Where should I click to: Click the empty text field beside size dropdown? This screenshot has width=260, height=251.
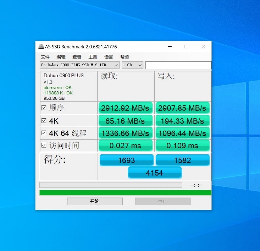click(x=178, y=65)
